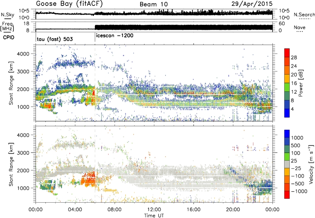Viewport: 315px width, 218px height.
Task: Click the '4' power scale value
Action: tap(292, 109)
